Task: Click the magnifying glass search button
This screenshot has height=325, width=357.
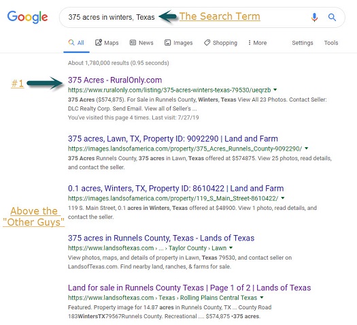Action: [332, 17]
